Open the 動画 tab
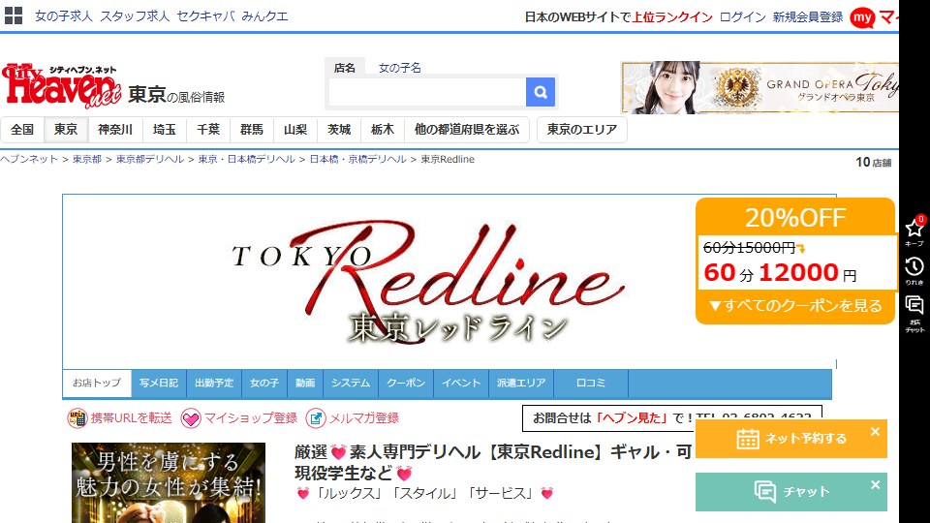Screen dimensions: 930x523 (305, 384)
